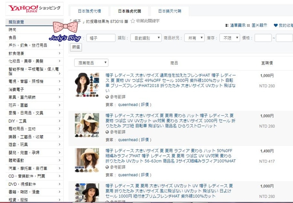The width and height of the screenshot is (293, 203).
Task: Click 參考翻譯 under the first product
Action: 118,97
